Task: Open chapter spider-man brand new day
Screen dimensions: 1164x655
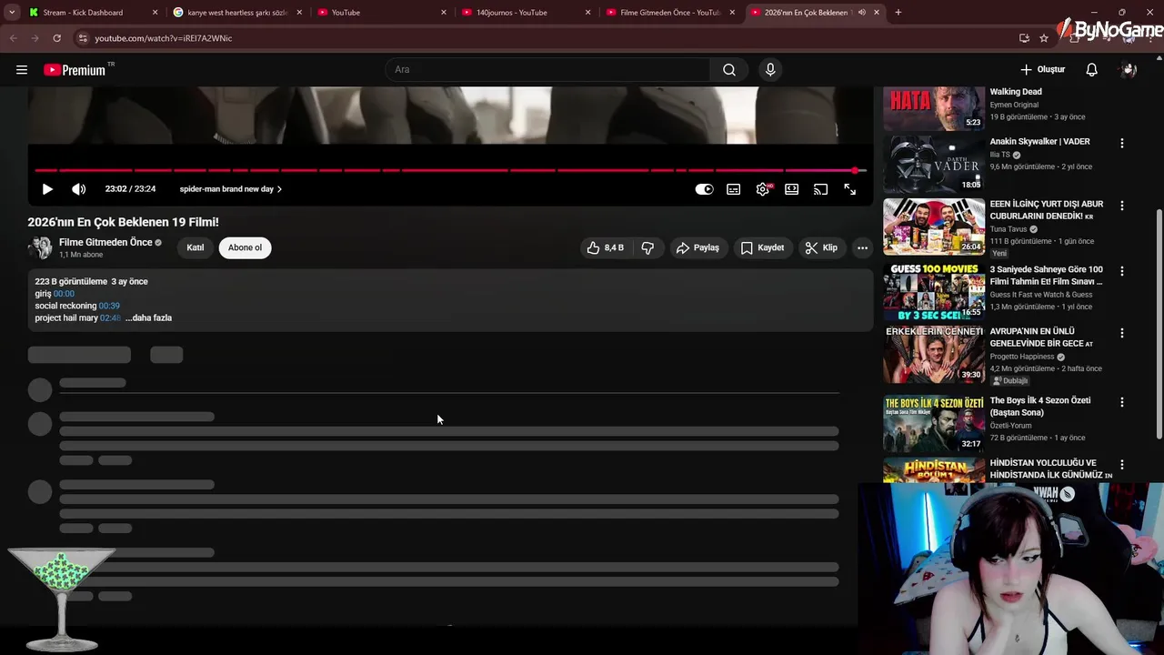Action: point(230,189)
